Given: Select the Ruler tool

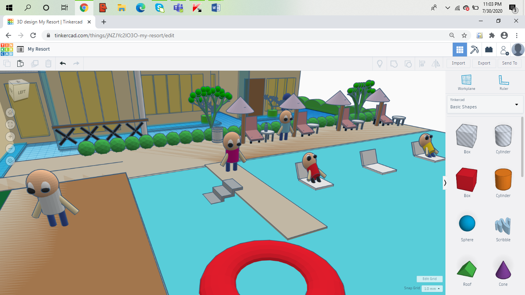Looking at the screenshot, I should click(504, 83).
